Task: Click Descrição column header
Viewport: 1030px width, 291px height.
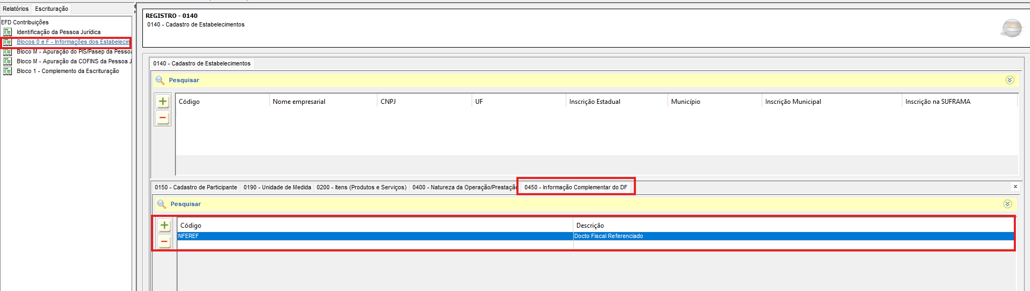Action: 793,225
